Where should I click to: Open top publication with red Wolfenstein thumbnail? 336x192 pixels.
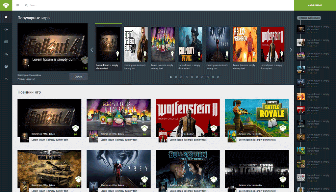tap(301, 110)
